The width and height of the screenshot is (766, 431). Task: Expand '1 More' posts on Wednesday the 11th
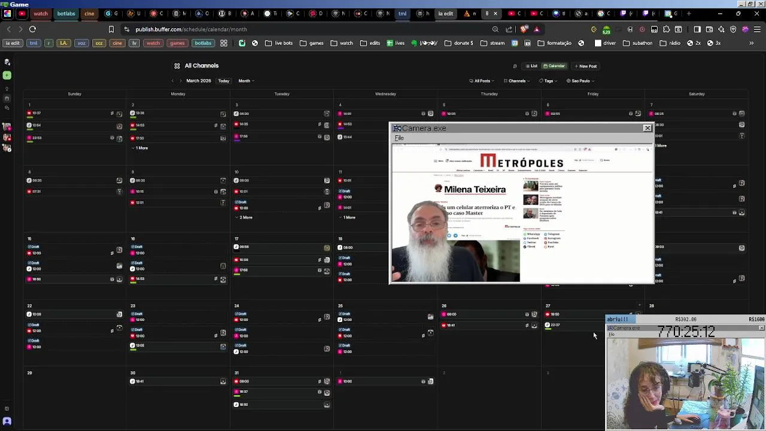[x=347, y=217]
